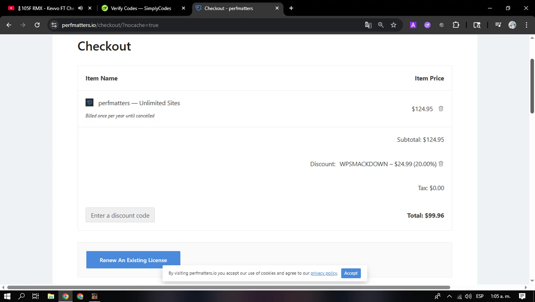Open Task View on taskbar
Screen dimensions: 535x302
point(36,296)
